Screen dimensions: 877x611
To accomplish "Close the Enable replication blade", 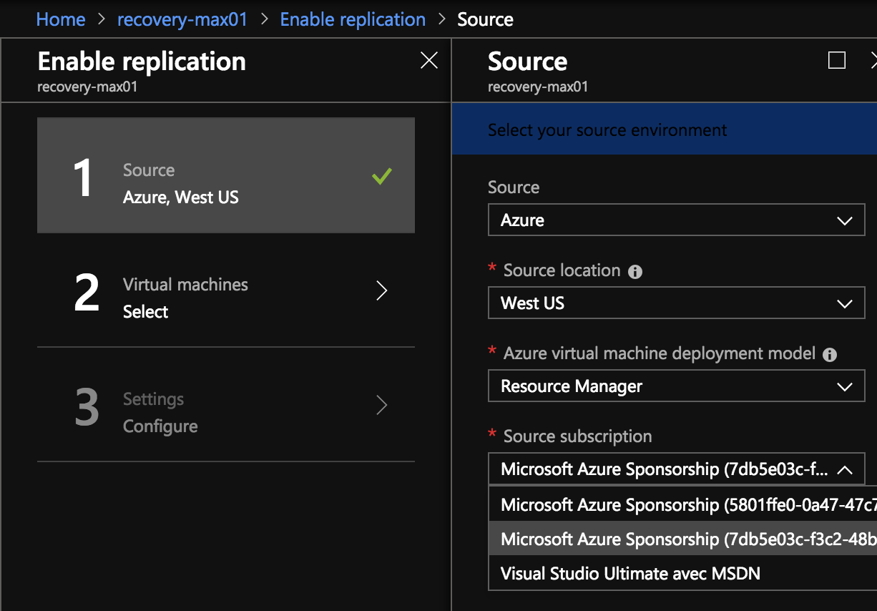I will point(428,60).
